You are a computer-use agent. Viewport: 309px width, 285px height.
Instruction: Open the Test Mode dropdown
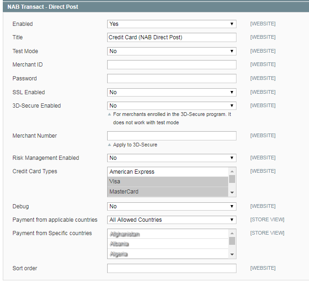coord(171,51)
